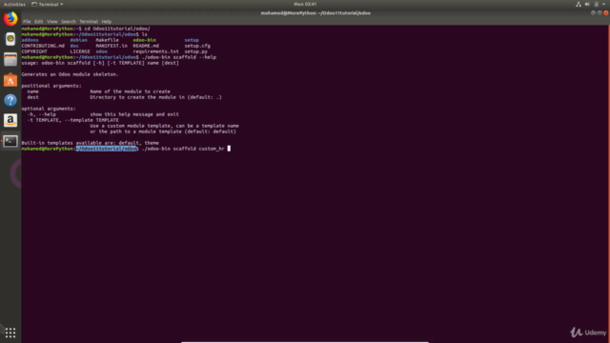Click the 'odoo-bin' file name in listing
This screenshot has width=610, height=343.
[x=144, y=40]
